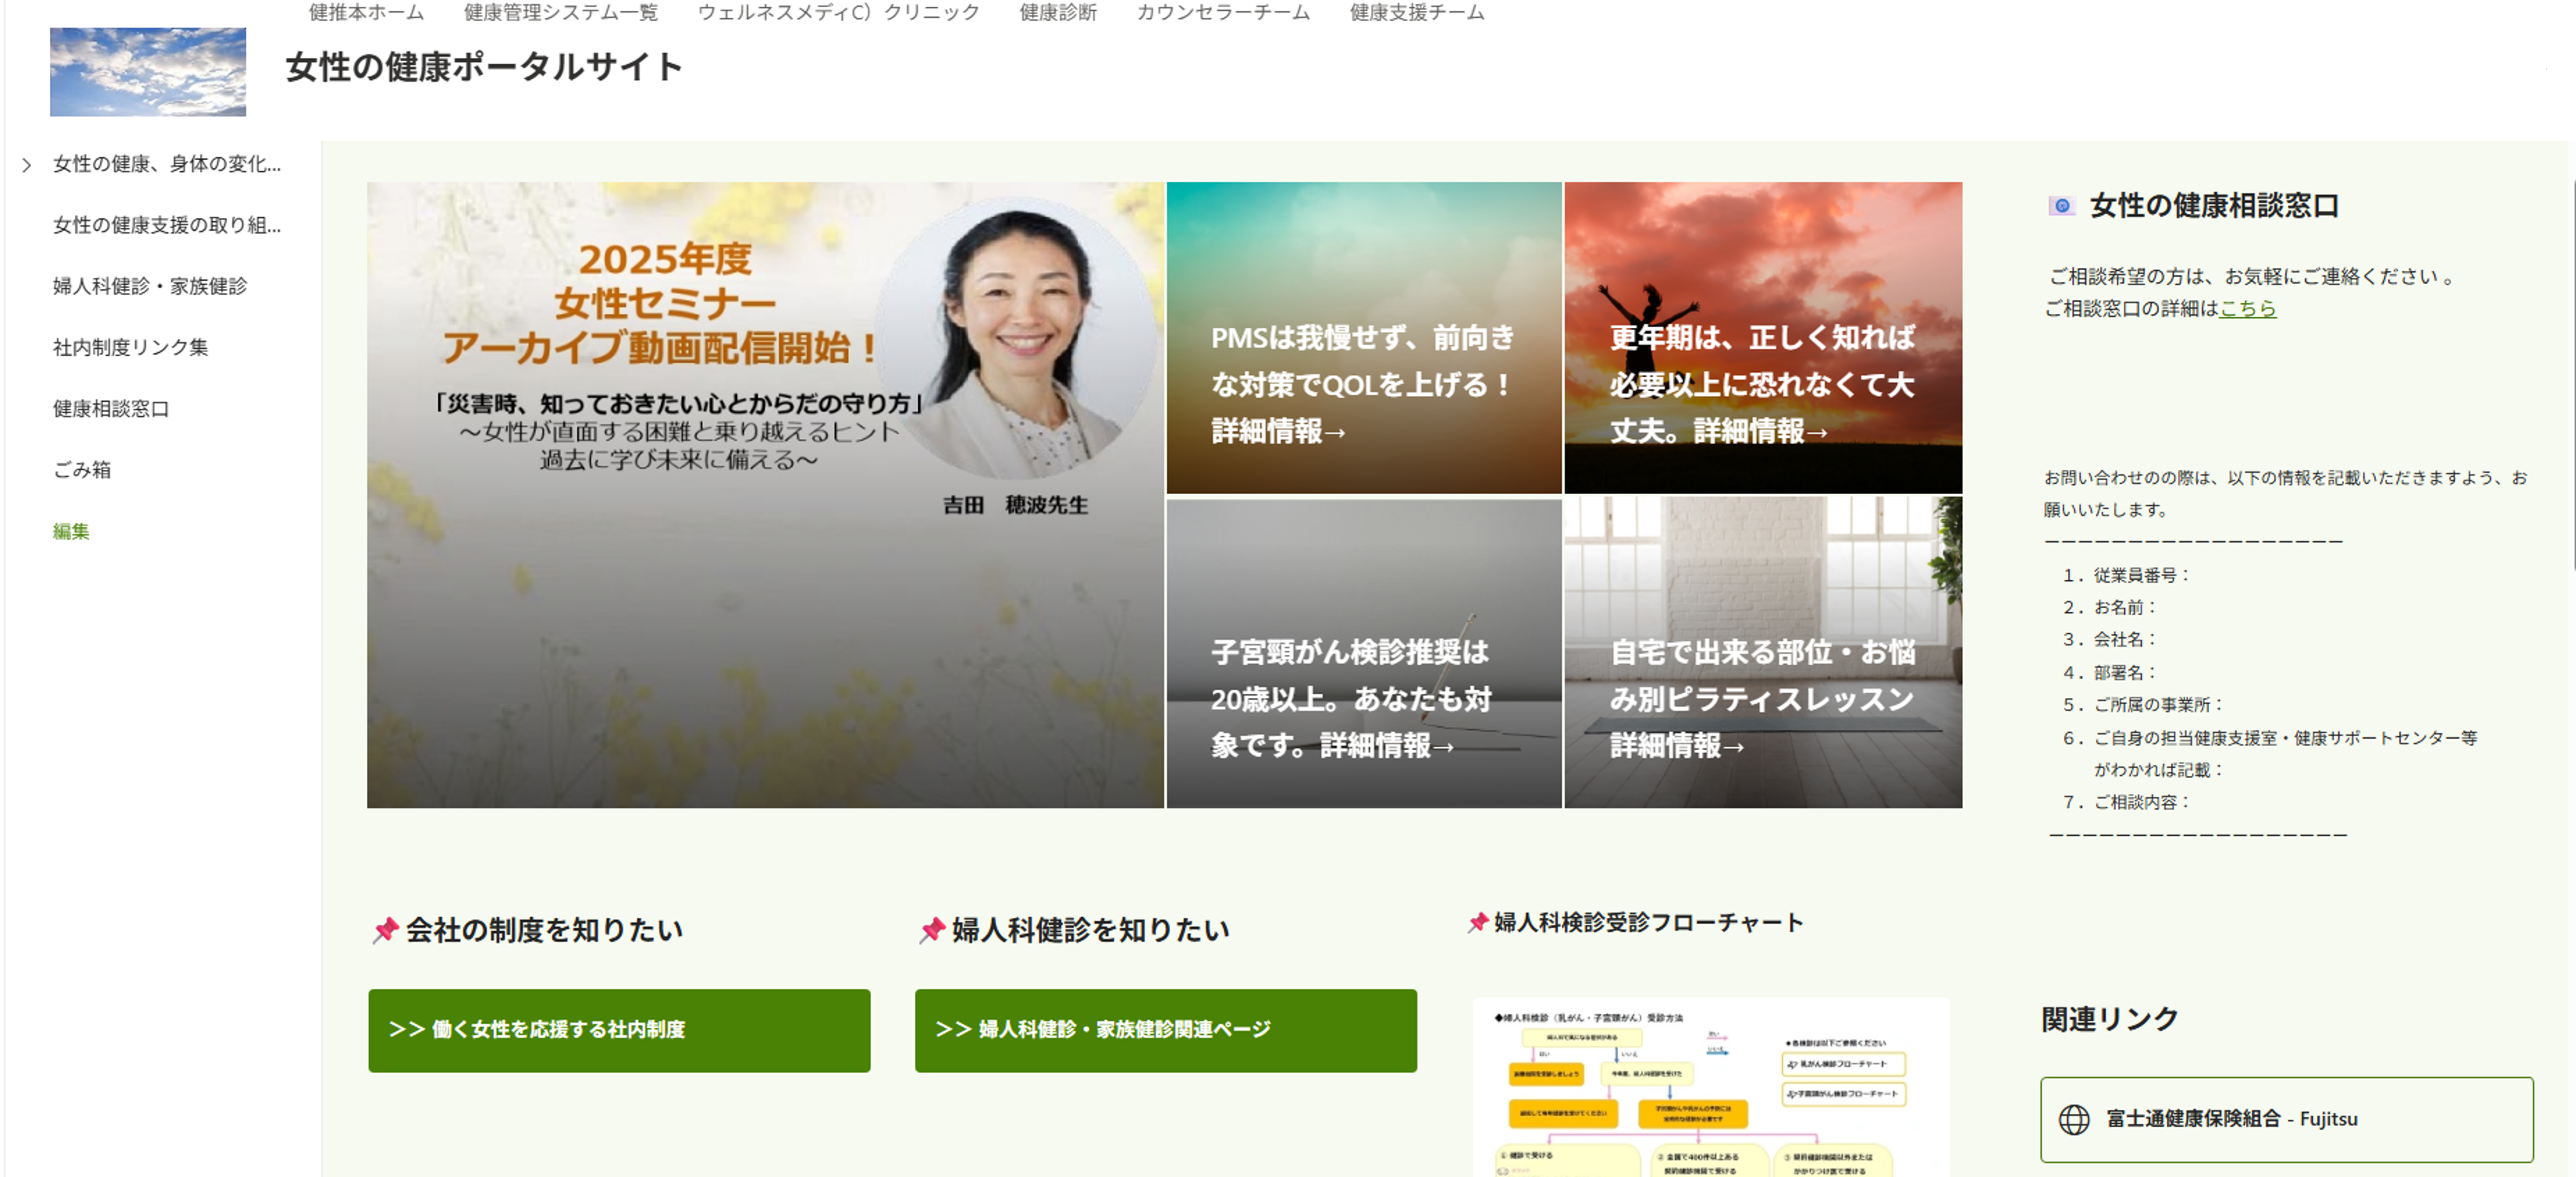Click the 女性の健康相談窓口 heading
The height and width of the screenshot is (1177, 2576).
click(2214, 206)
